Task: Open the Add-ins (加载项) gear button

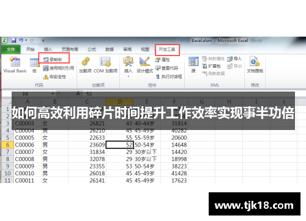Action: tap(86, 65)
